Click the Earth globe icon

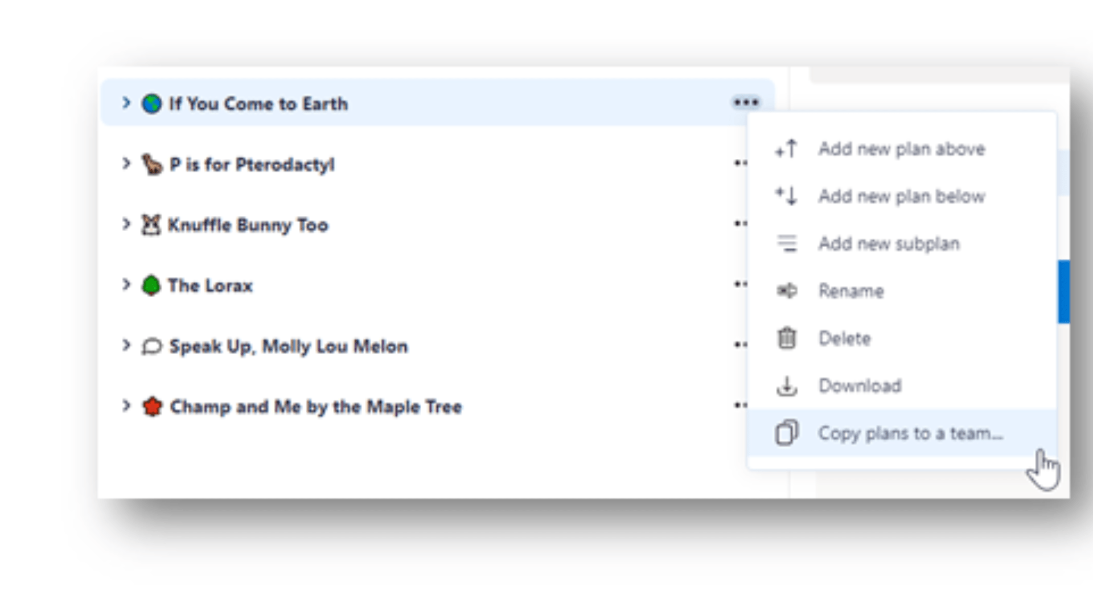point(151,104)
